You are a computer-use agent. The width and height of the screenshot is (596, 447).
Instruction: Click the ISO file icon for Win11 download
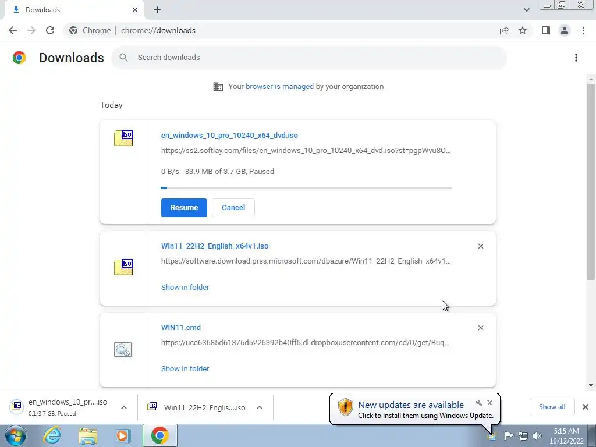pyautogui.click(x=123, y=267)
